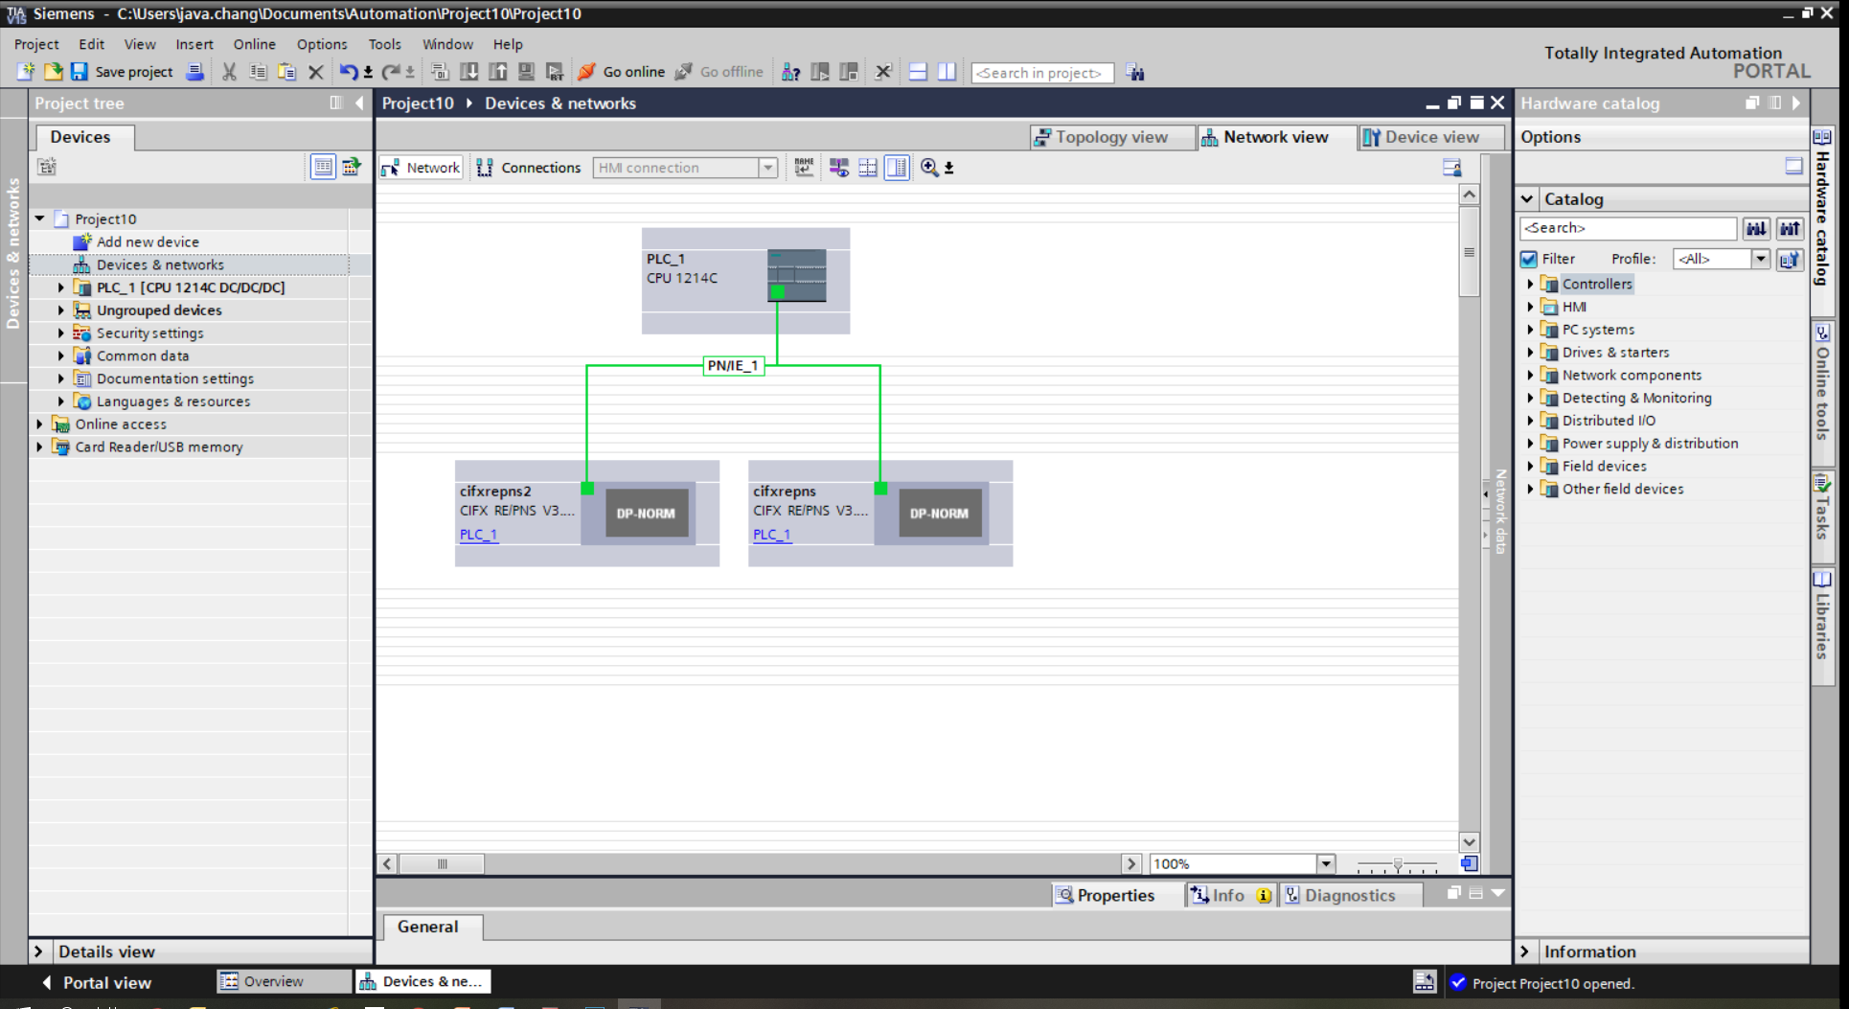
Task: Click the Save project button
Action: tap(122, 72)
